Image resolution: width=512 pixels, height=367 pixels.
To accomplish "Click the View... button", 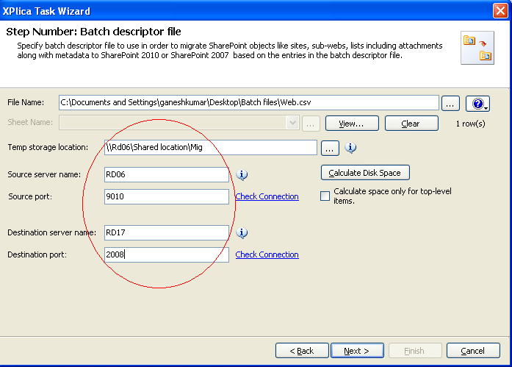I will point(352,124).
